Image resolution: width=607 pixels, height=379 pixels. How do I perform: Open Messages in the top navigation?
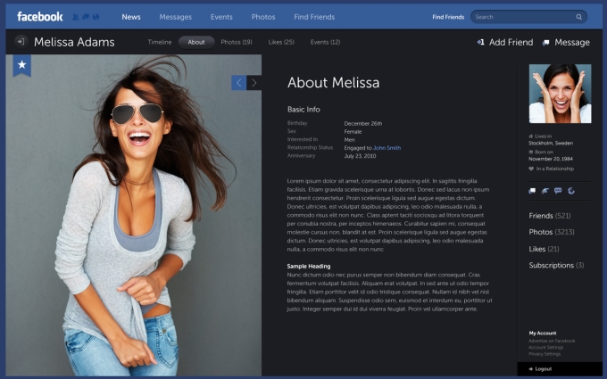pos(175,17)
